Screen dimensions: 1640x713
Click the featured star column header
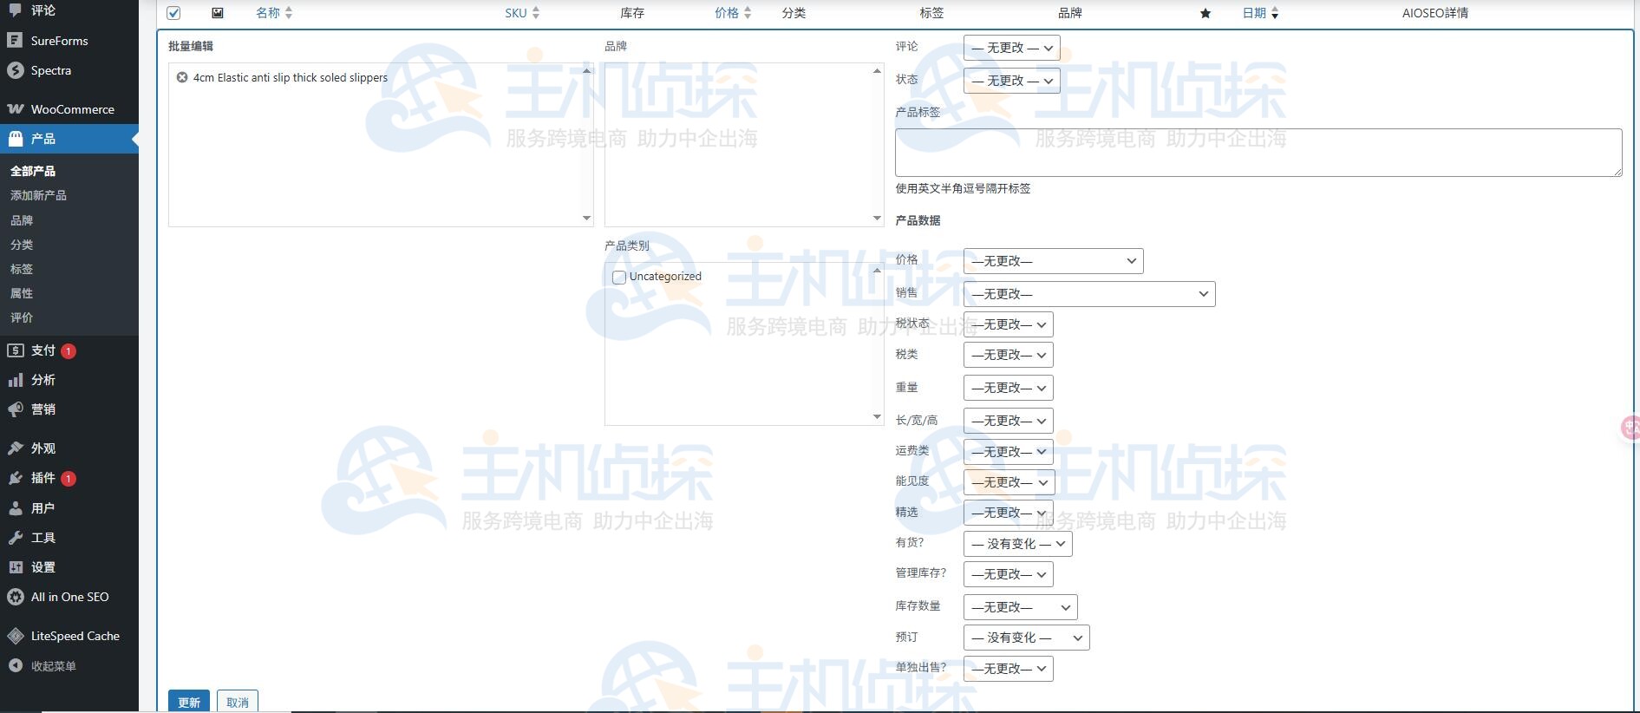(x=1205, y=13)
